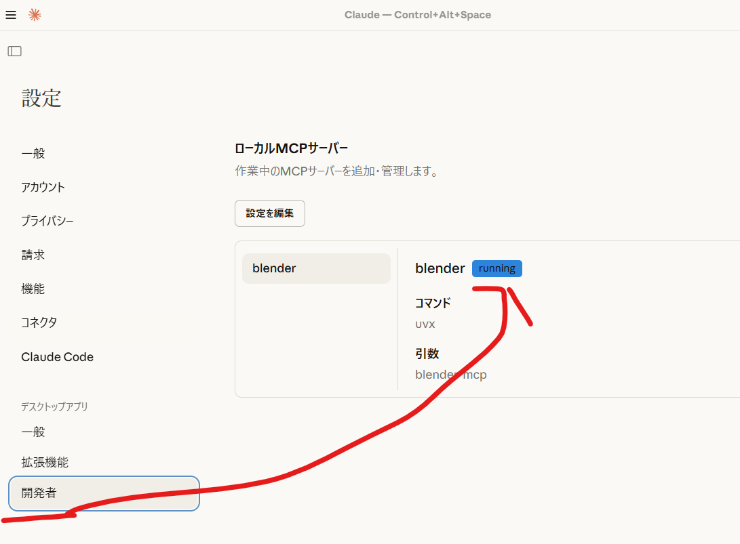Toggle the sidebar panel icon

click(x=15, y=51)
